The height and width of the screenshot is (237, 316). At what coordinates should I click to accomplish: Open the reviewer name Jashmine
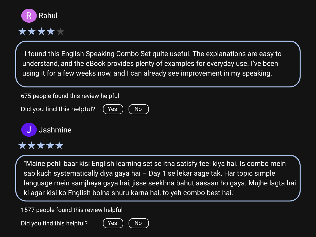[x=55, y=130]
